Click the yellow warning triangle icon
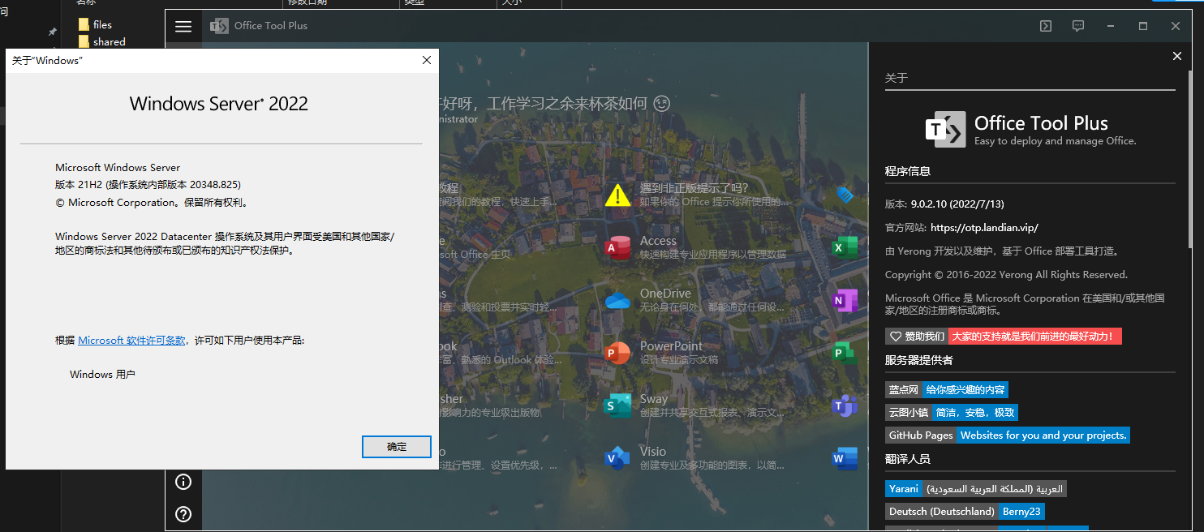Viewport: 1204px width, 532px height. [617, 194]
